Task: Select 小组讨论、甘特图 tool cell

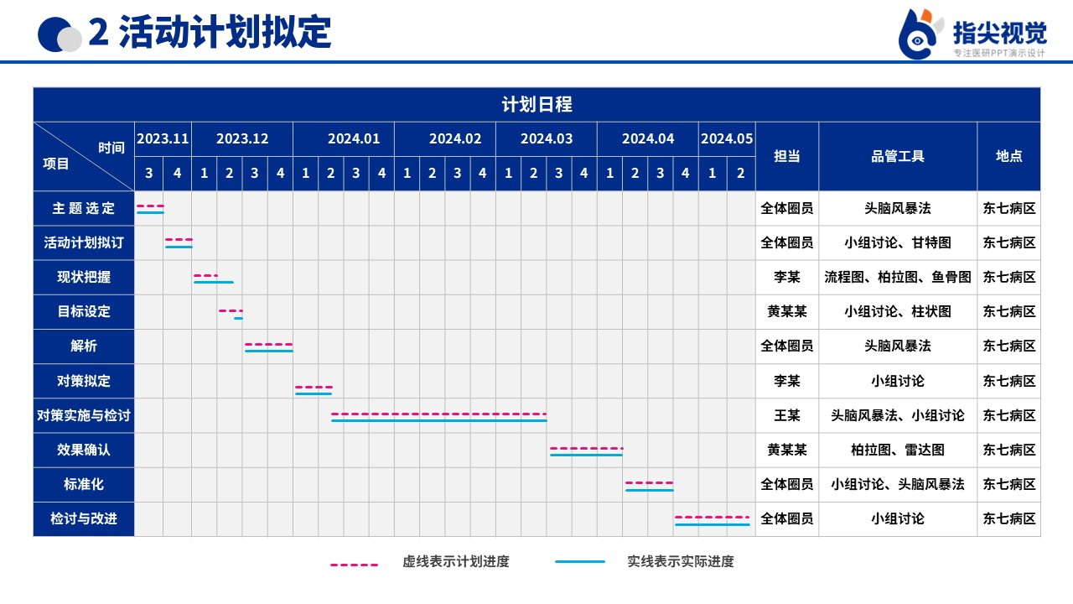Action: (898, 242)
